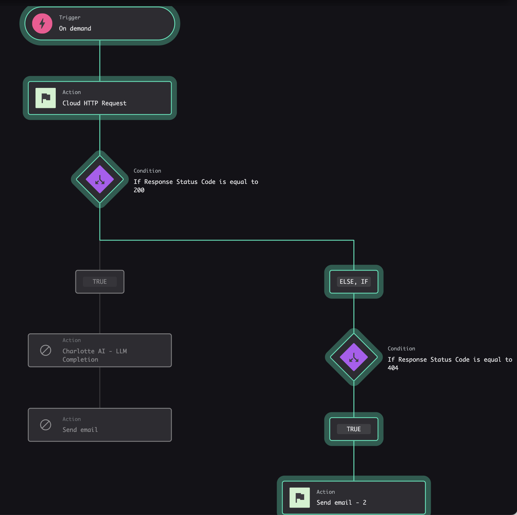Image resolution: width=517 pixels, height=515 pixels.
Task: Expand the Cloud HTTP Request action node
Action: [x=100, y=98]
